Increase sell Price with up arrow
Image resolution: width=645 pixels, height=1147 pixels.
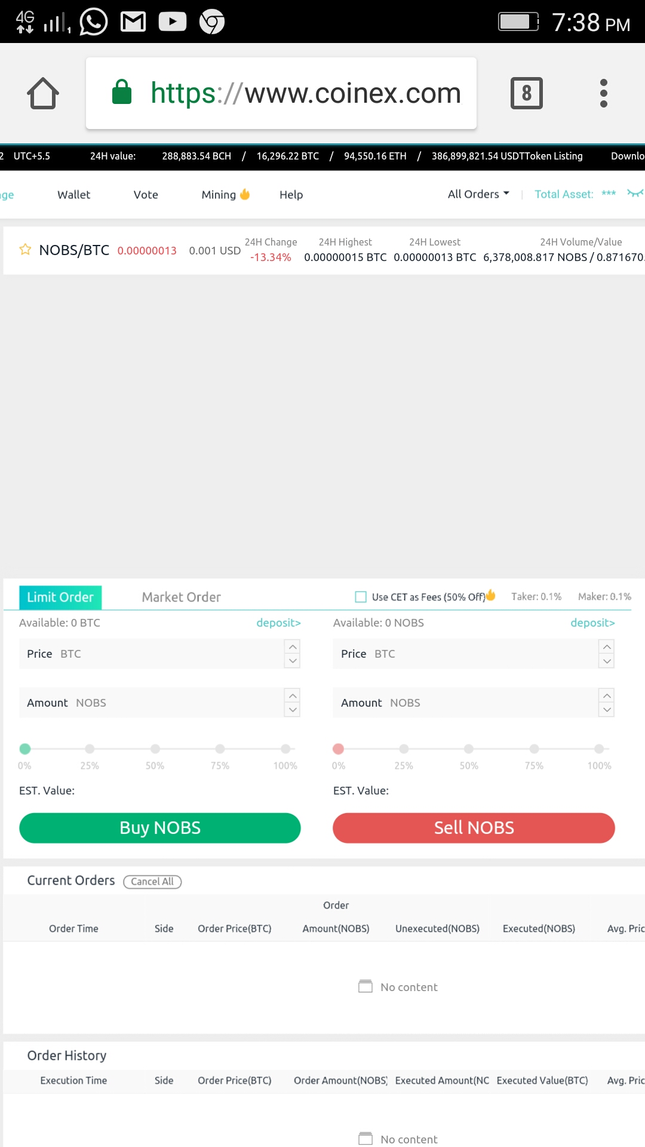coord(607,647)
